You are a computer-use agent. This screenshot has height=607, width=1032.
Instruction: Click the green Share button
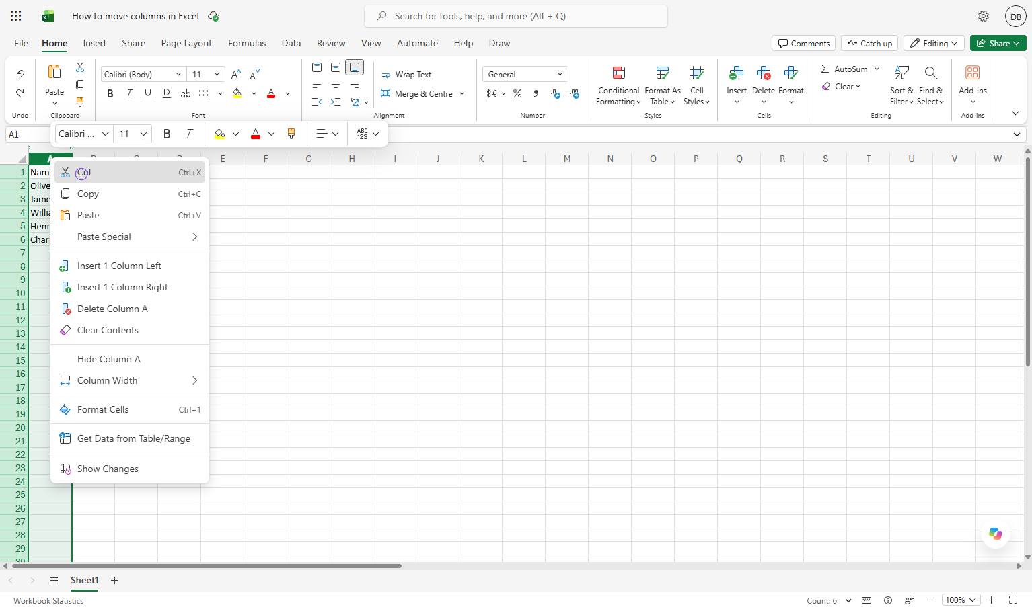998,43
